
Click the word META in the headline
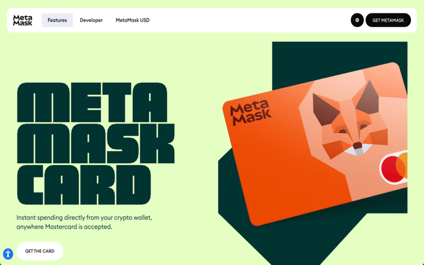[92, 103]
